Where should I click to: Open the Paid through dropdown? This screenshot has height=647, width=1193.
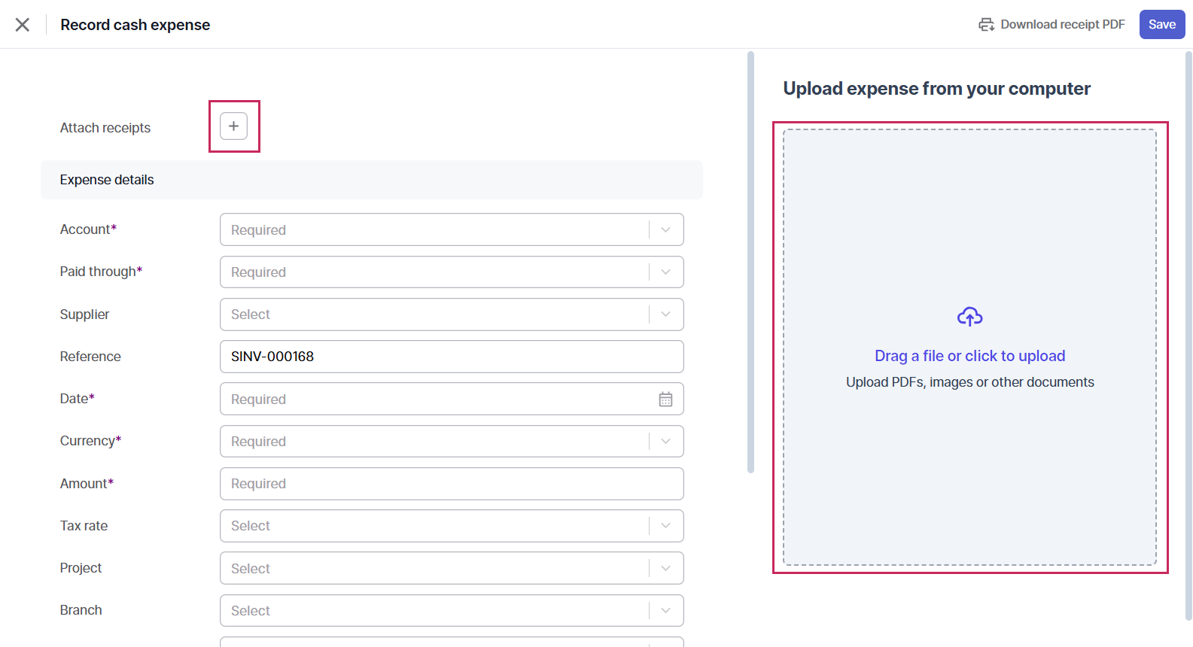665,272
